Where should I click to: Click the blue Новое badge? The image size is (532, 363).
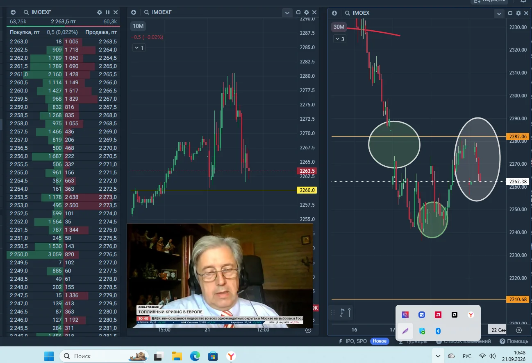pos(380,341)
